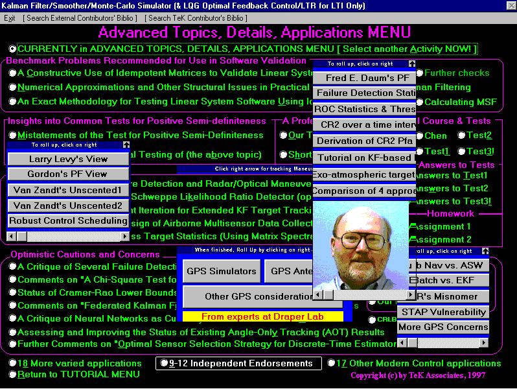Choose the Further checks radio option
Viewport: 517px width, 389px height.
pos(420,73)
